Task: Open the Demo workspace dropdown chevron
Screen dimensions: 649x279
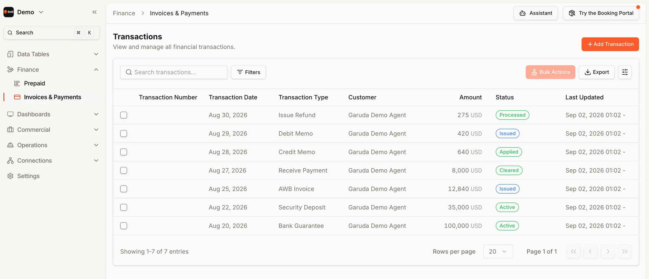Action: 41,12
